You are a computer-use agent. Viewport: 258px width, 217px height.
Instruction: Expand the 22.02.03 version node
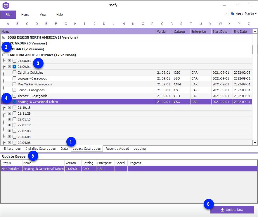tap(9, 131)
